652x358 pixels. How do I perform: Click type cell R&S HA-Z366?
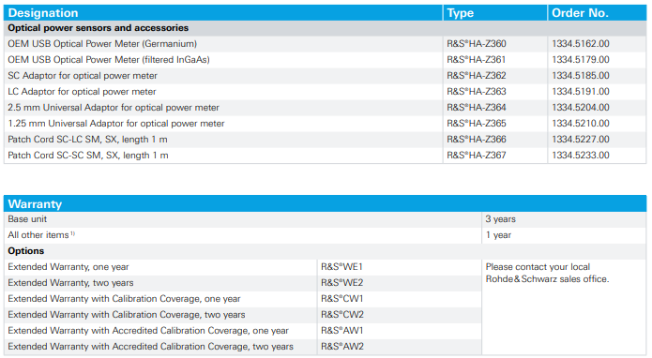pos(477,139)
